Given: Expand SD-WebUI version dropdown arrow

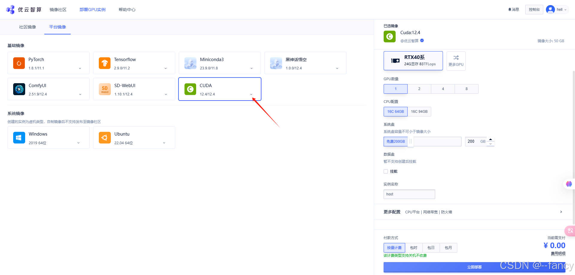Looking at the screenshot, I should (166, 95).
